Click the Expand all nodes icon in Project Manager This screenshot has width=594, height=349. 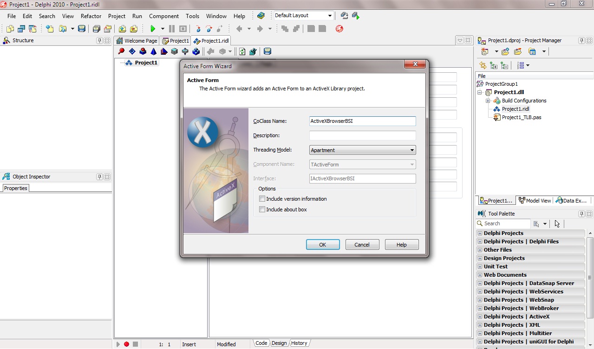pyautogui.click(x=494, y=65)
